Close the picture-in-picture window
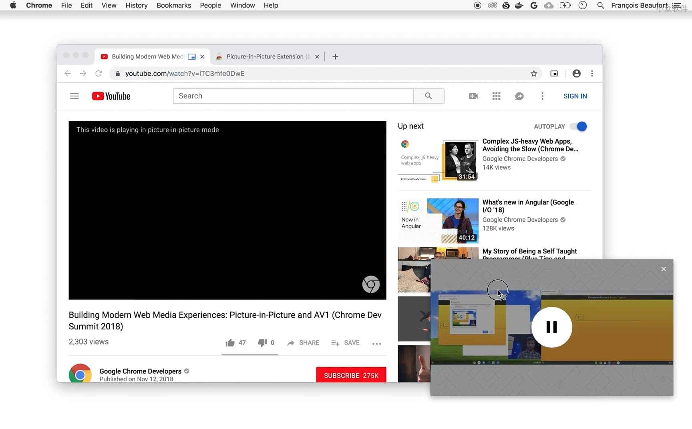This screenshot has width=692, height=429. click(x=664, y=269)
